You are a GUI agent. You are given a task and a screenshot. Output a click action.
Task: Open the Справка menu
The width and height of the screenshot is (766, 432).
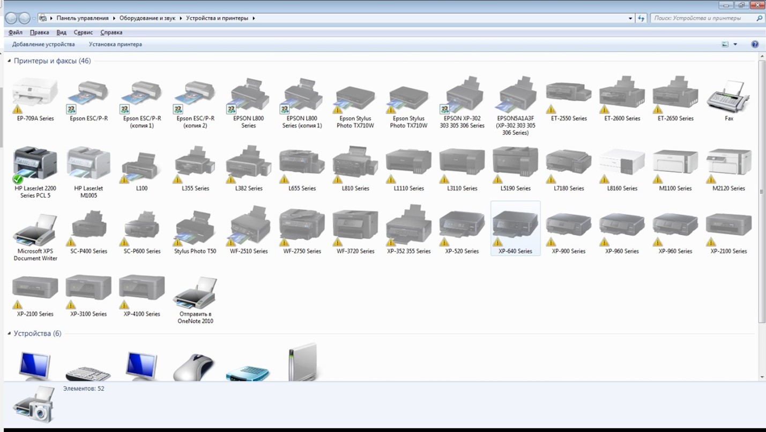tap(111, 33)
